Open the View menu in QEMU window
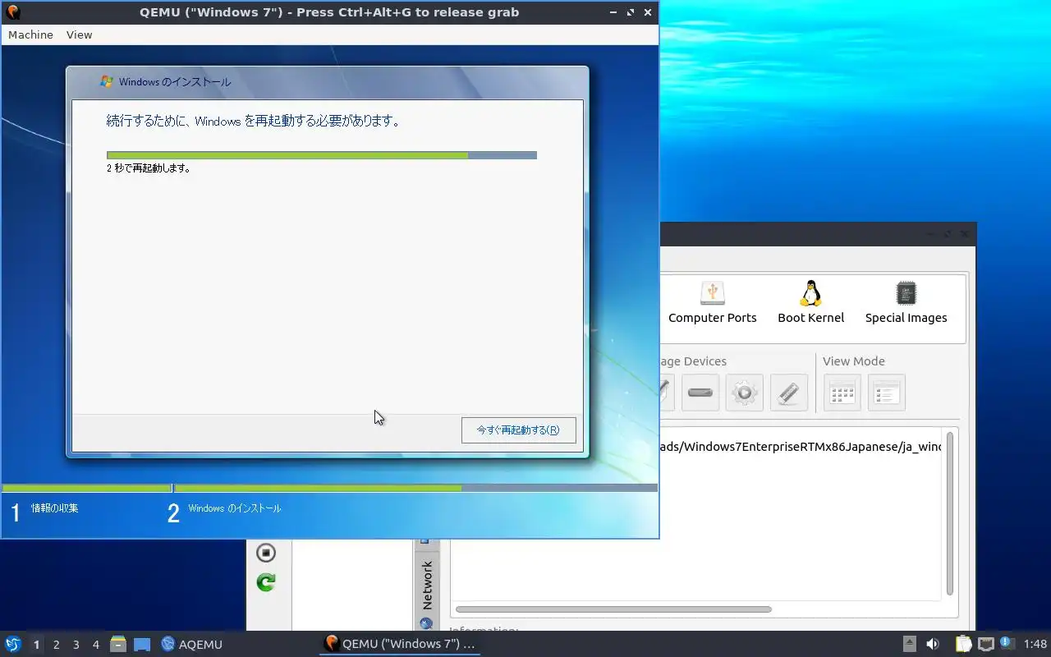 click(x=79, y=35)
